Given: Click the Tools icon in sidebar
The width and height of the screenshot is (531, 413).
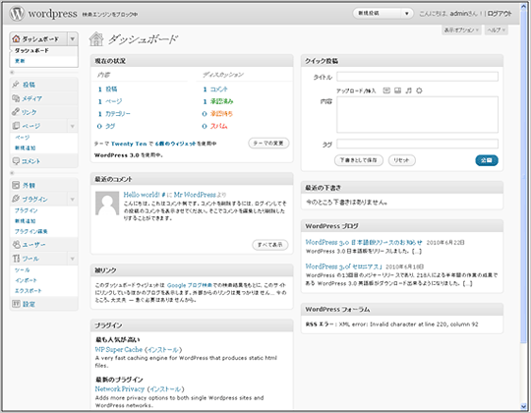Looking at the screenshot, I should pyautogui.click(x=16, y=259).
